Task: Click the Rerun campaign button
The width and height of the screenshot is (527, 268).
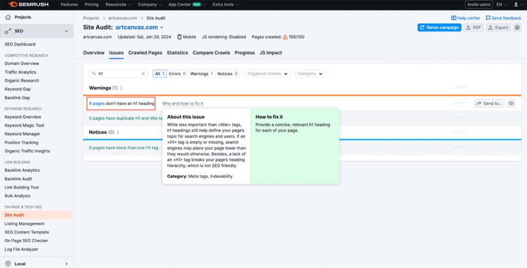Action: click(x=439, y=28)
